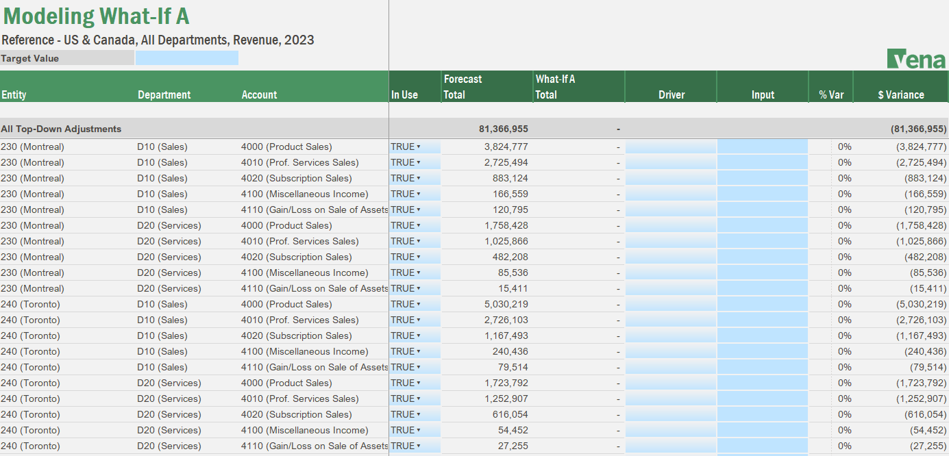Click the Input cell for Montreal 4020 Subscription Sales
The width and height of the screenshot is (949, 456).
(763, 178)
